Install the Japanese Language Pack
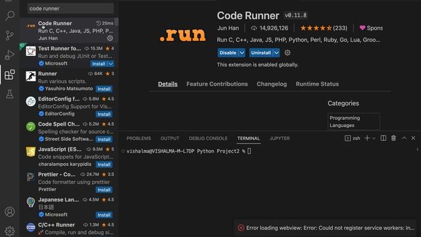The image size is (421, 237). click(x=104, y=215)
